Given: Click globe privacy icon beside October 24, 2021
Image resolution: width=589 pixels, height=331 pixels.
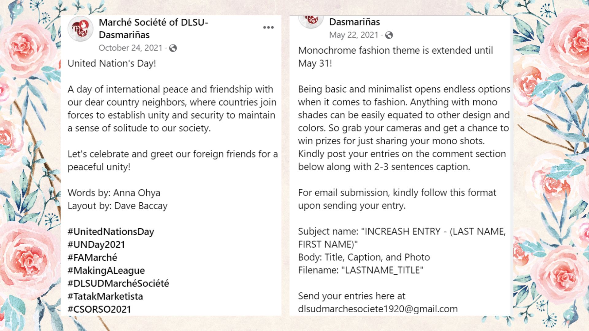Looking at the screenshot, I should (x=173, y=48).
